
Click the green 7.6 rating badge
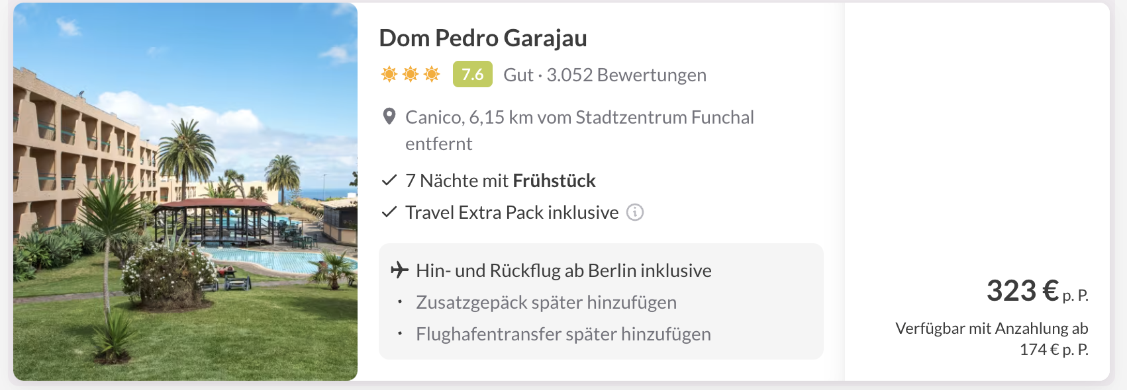[472, 74]
